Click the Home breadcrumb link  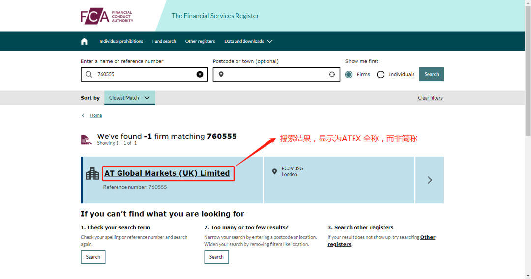pyautogui.click(x=96, y=115)
